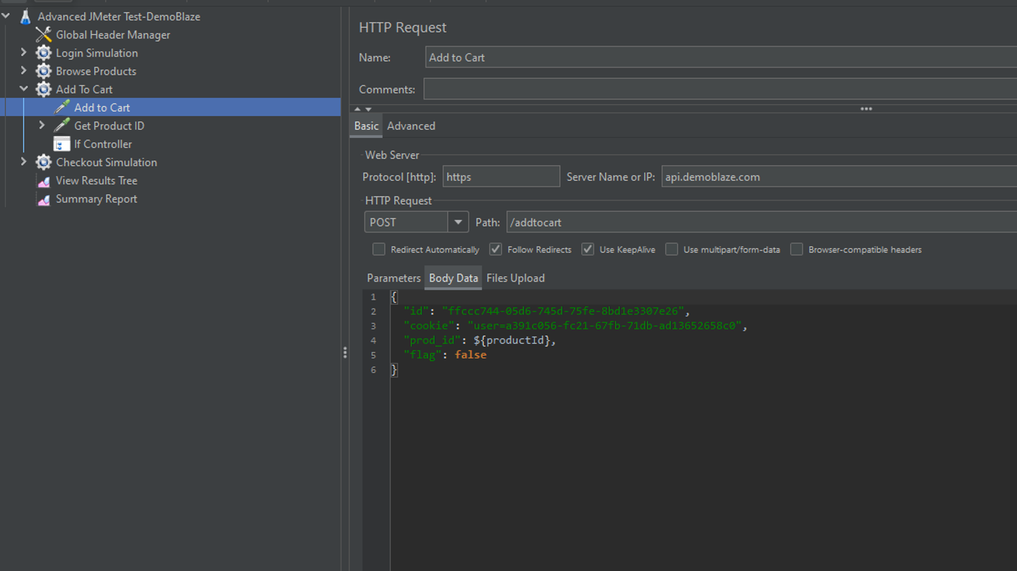The image size is (1017, 571).
Task: Collapse the Advanced JMeter Test-DemoBlaze root node
Action: coord(6,16)
